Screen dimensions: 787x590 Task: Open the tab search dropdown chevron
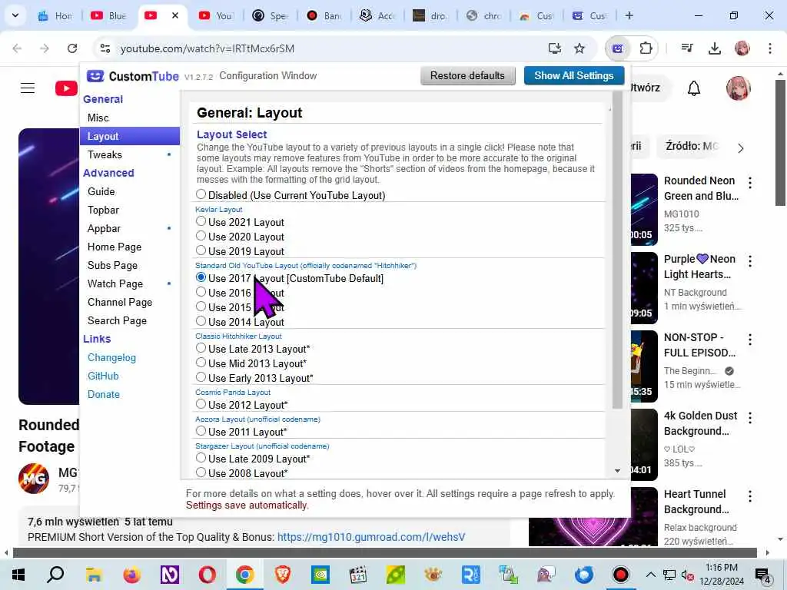click(15, 15)
